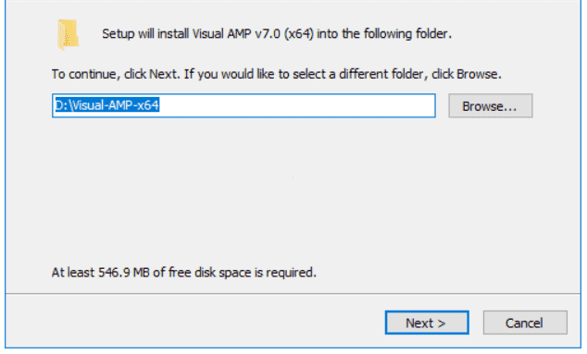The width and height of the screenshot is (587, 354).
Task: Click highlighted D:\Visual-AMP-x64 path text
Action: (x=107, y=105)
